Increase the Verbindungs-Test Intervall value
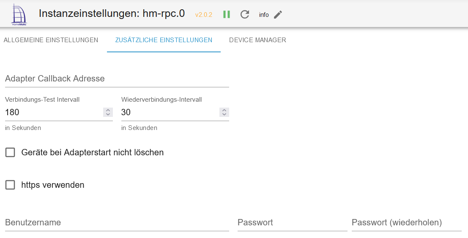 (x=108, y=110)
